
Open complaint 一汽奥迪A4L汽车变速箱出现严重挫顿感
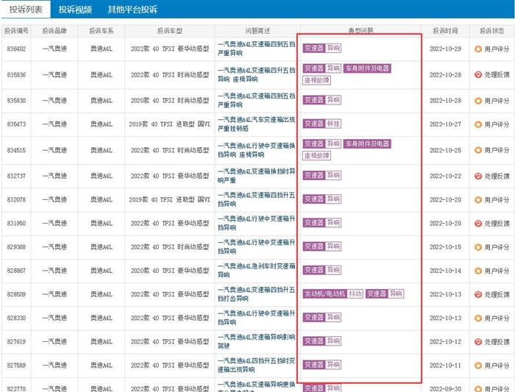tap(257, 124)
